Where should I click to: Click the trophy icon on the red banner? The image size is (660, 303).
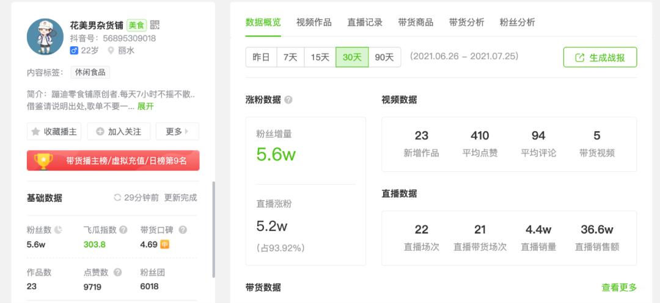43,161
